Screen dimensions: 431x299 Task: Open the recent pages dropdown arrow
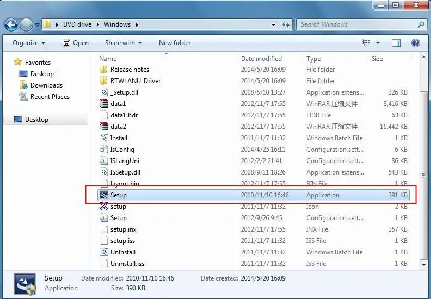click(38, 25)
